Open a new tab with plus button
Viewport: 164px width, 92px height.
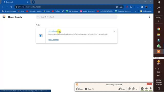33,2
